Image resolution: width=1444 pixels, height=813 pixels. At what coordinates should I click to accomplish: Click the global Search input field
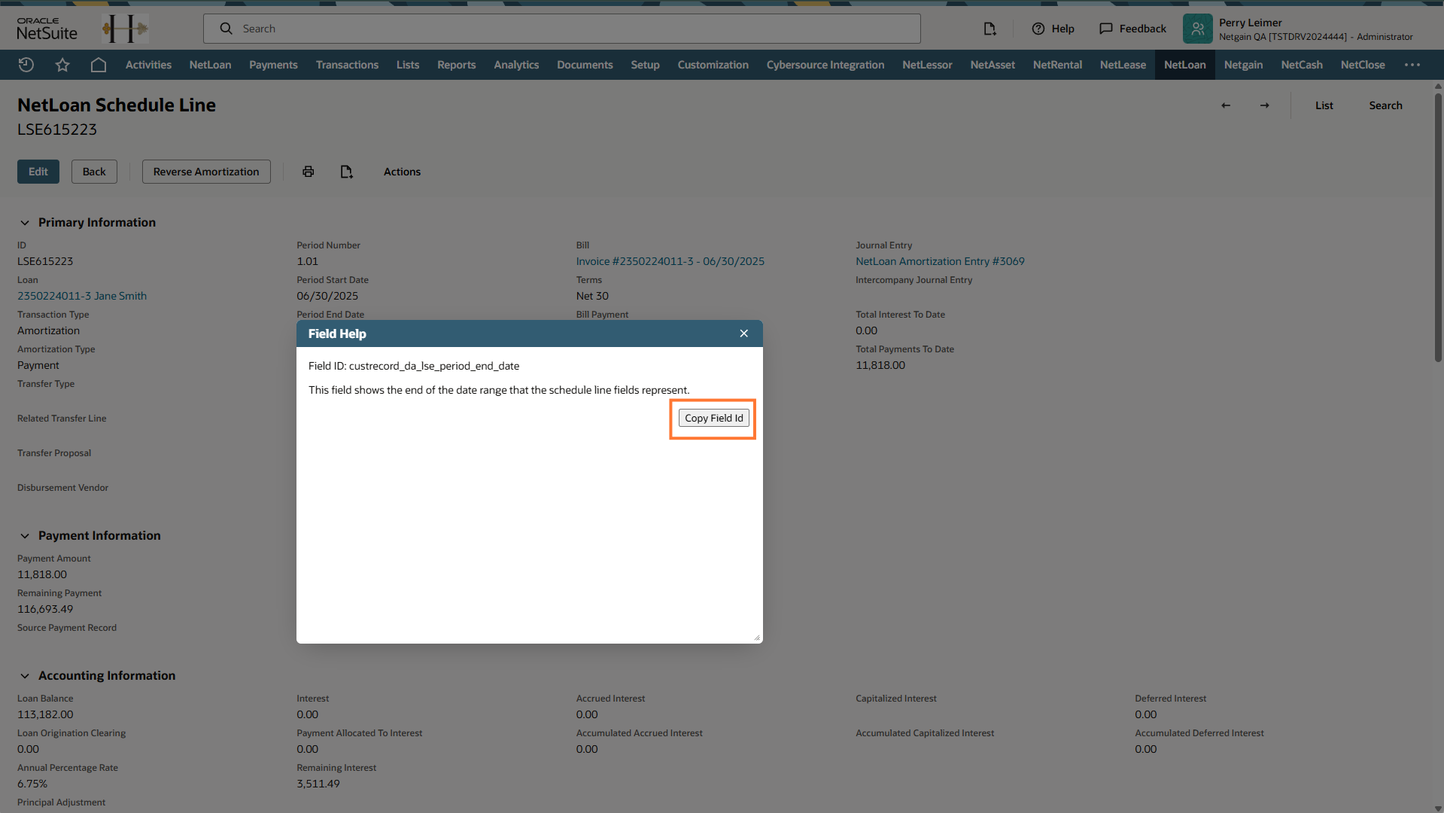point(561,29)
